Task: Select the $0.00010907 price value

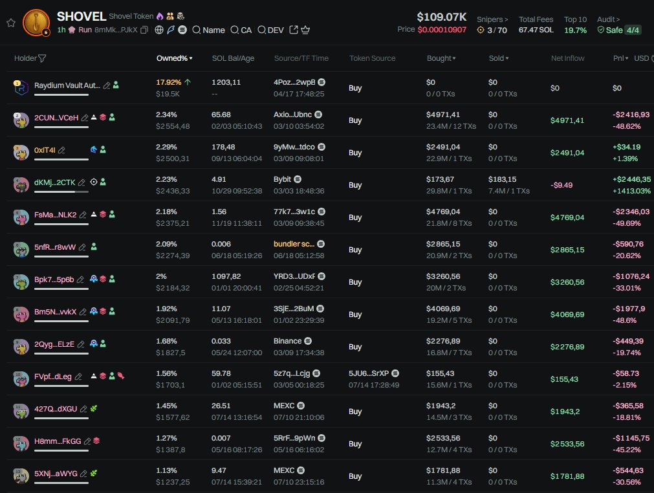Action: pos(442,30)
